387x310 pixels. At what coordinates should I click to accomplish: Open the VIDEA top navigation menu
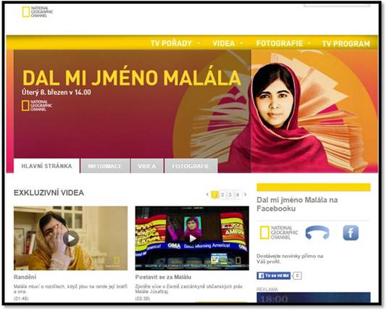[224, 43]
